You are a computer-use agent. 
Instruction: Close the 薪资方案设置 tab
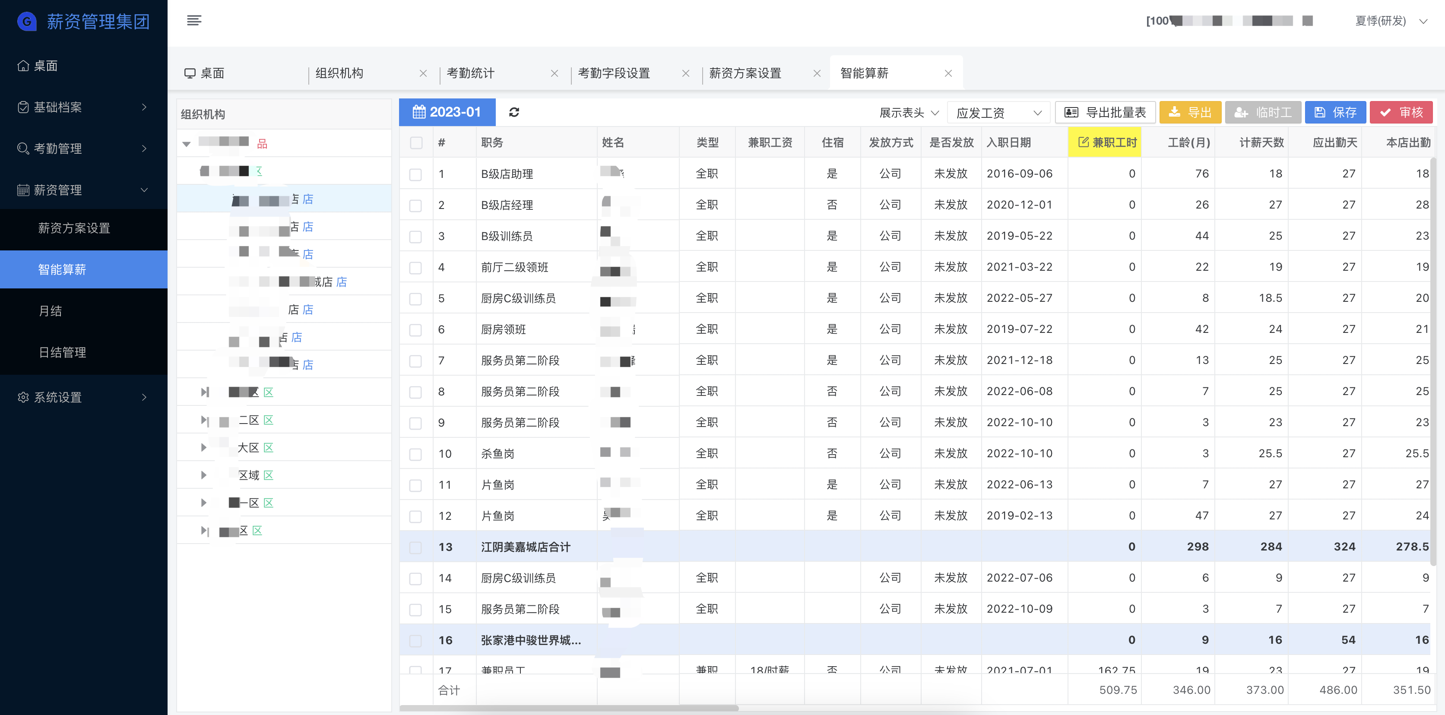pos(817,73)
